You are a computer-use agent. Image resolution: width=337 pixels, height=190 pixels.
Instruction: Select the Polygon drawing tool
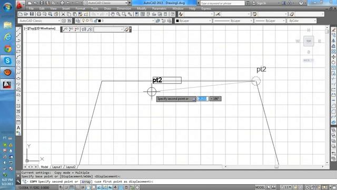click(x=18, y=46)
